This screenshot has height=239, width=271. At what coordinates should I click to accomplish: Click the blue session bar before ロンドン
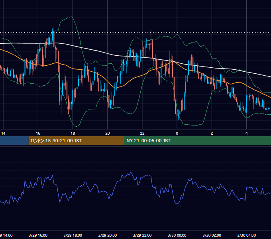(x=14, y=141)
